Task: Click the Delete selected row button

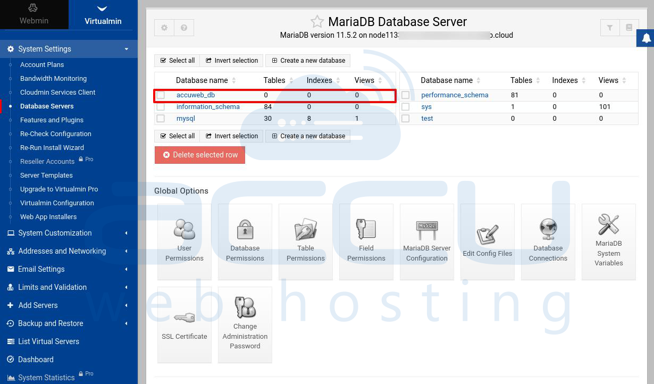Action: click(200, 155)
